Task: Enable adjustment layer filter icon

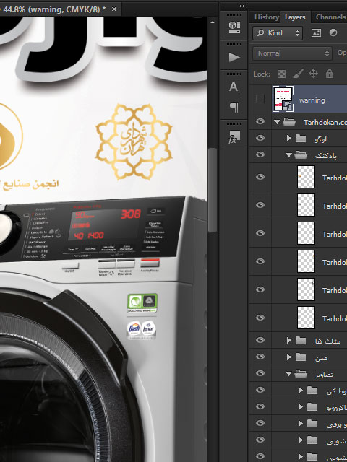Action: (x=333, y=32)
